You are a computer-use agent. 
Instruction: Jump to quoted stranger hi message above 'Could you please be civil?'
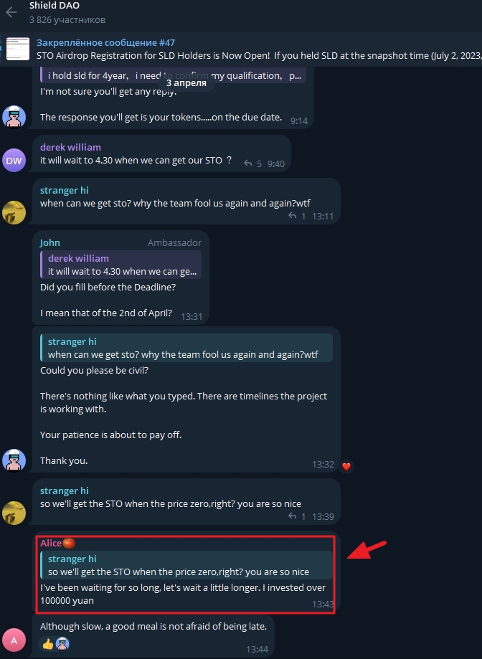point(186,348)
